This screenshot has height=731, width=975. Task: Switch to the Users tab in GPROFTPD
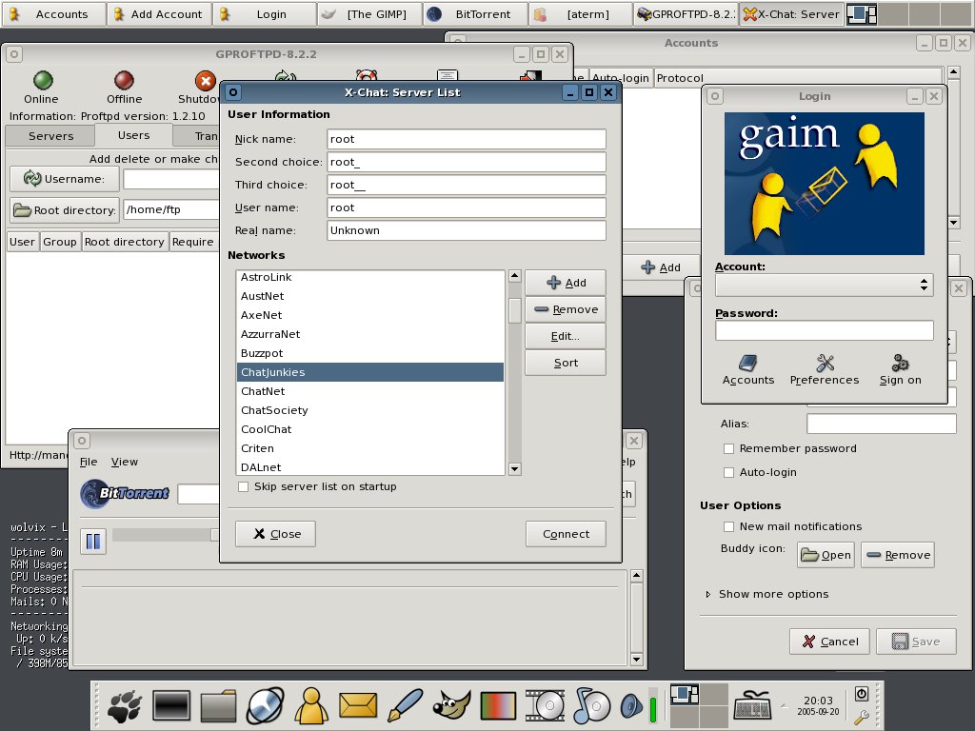pos(133,135)
